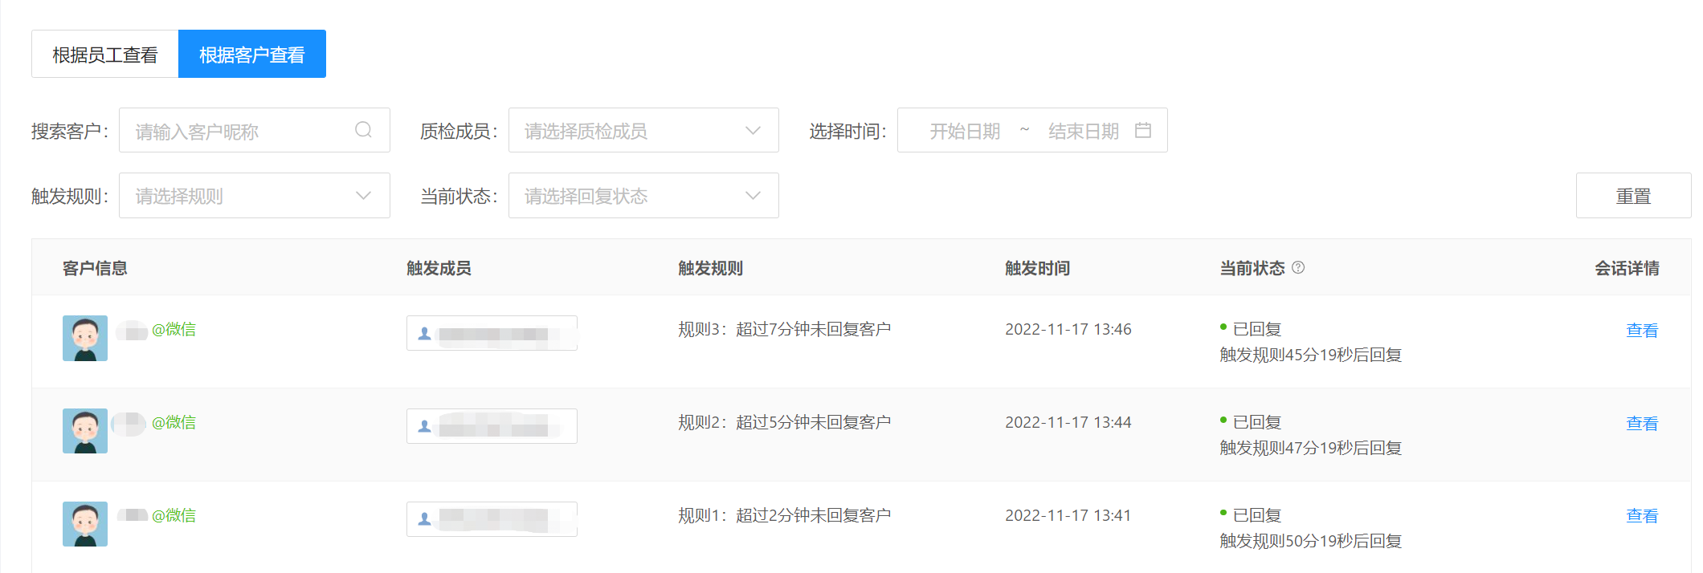1703x573 pixels.
Task: Click @微信 label in 13:46 row
Action: pos(174,329)
